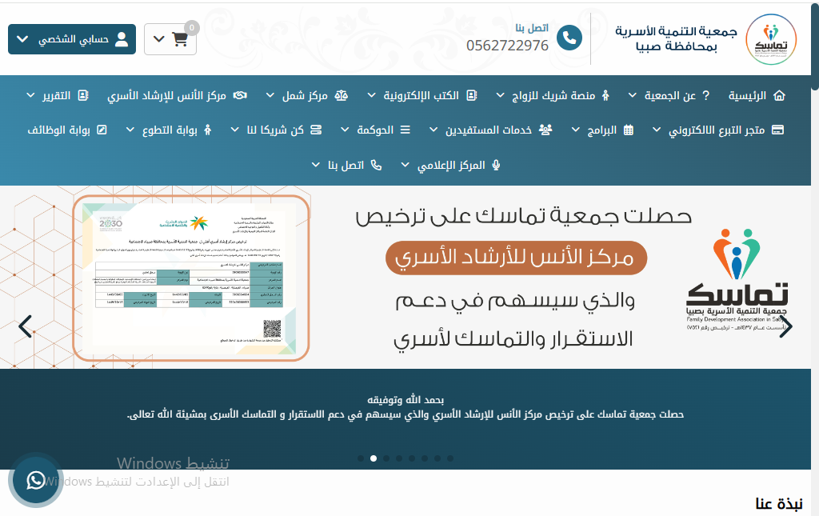The width and height of the screenshot is (819, 516).
Task: Select the active second carousel dot
Action: tap(374, 458)
